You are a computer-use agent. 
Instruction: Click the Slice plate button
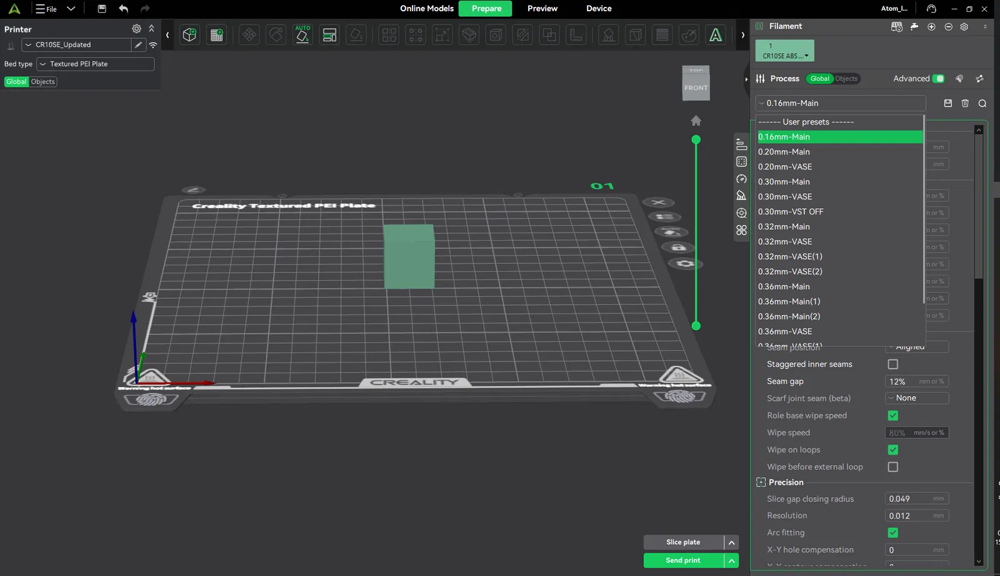683,542
